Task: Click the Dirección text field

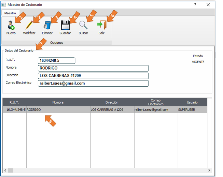Action: 93,76
